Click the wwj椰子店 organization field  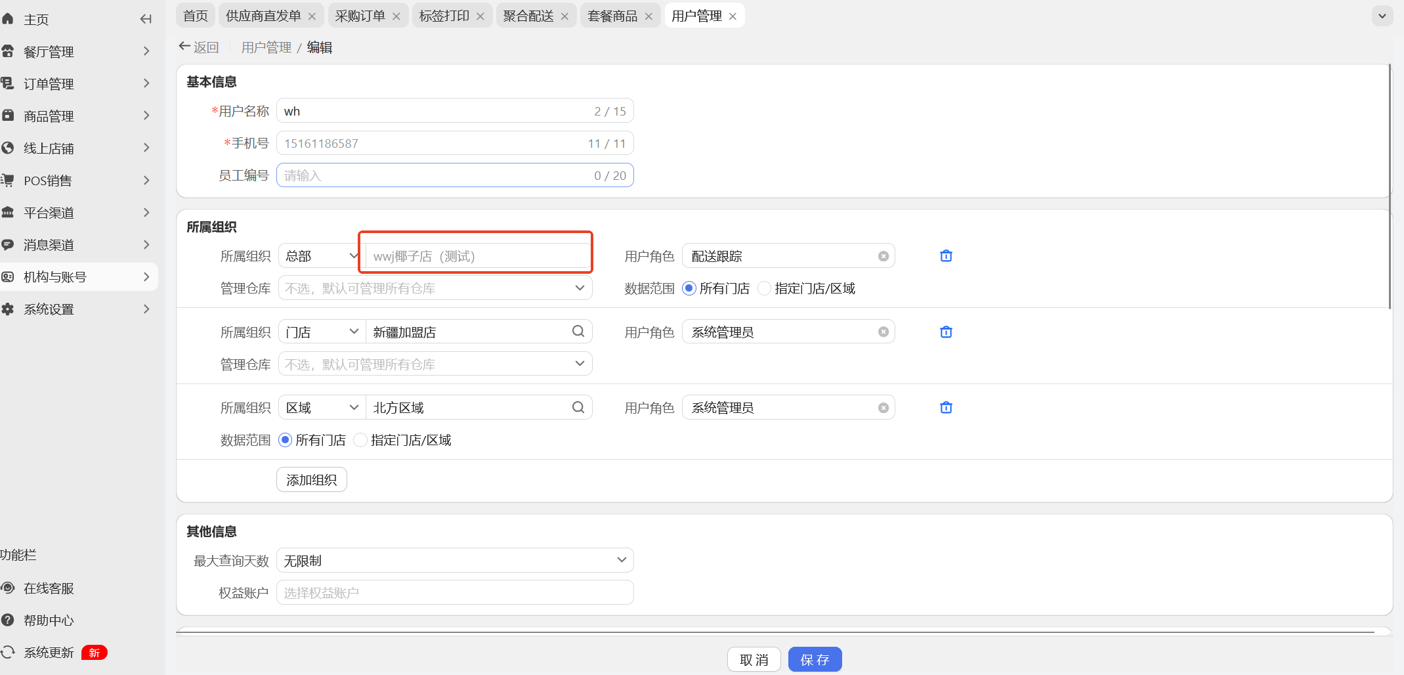[478, 256]
